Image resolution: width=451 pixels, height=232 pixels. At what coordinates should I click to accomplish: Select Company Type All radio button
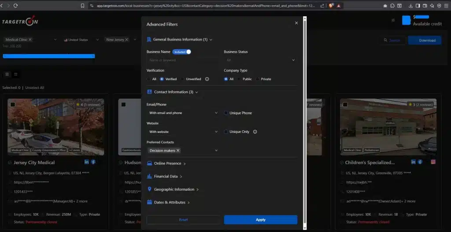click(226, 79)
